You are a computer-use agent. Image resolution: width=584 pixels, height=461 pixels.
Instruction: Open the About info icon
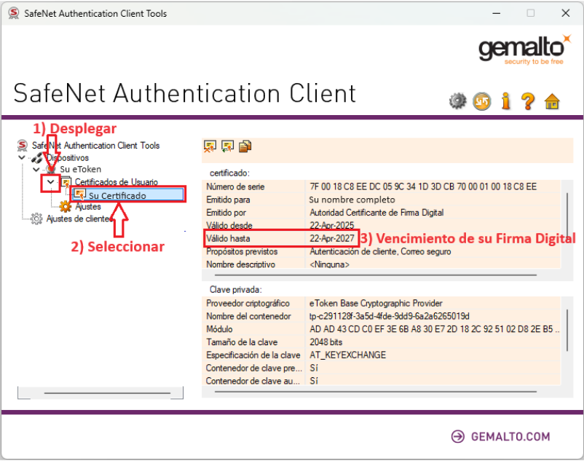[x=505, y=101]
